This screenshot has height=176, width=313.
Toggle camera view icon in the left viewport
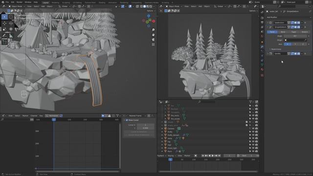[153, 40]
